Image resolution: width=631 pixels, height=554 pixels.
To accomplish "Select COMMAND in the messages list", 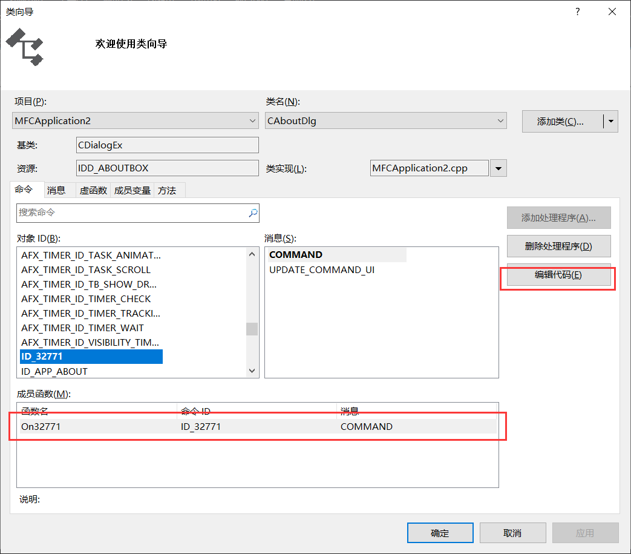I will [x=337, y=255].
